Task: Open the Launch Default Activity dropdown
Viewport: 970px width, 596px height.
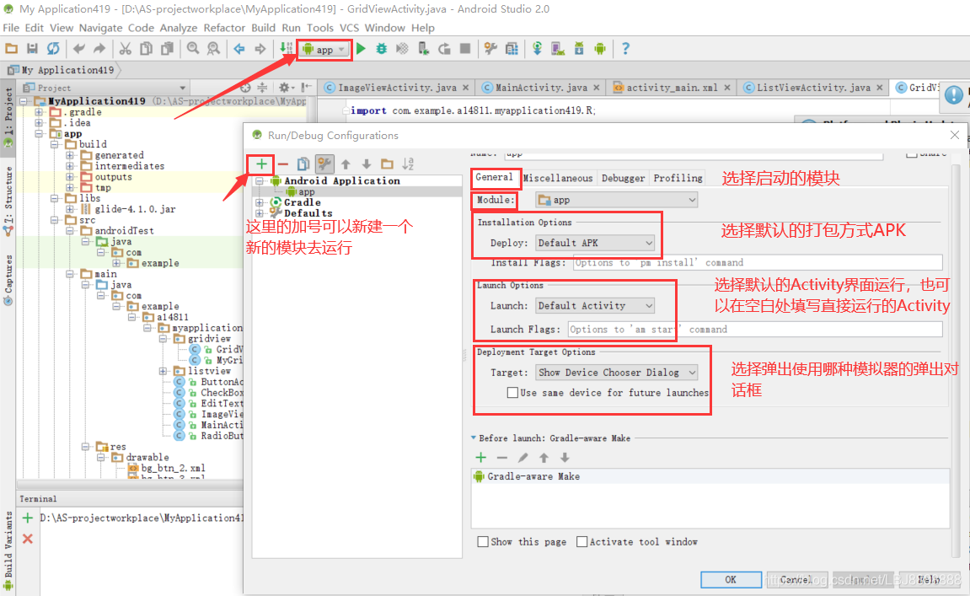Action: 594,306
